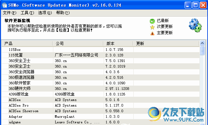208x125 pixels.
Task: Sort by the 版本 column header
Action: click(118, 43)
